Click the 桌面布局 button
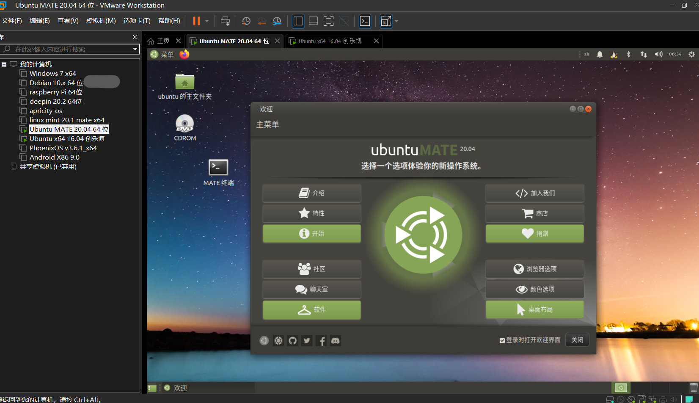Viewport: 699px width, 403px height. [534, 310]
